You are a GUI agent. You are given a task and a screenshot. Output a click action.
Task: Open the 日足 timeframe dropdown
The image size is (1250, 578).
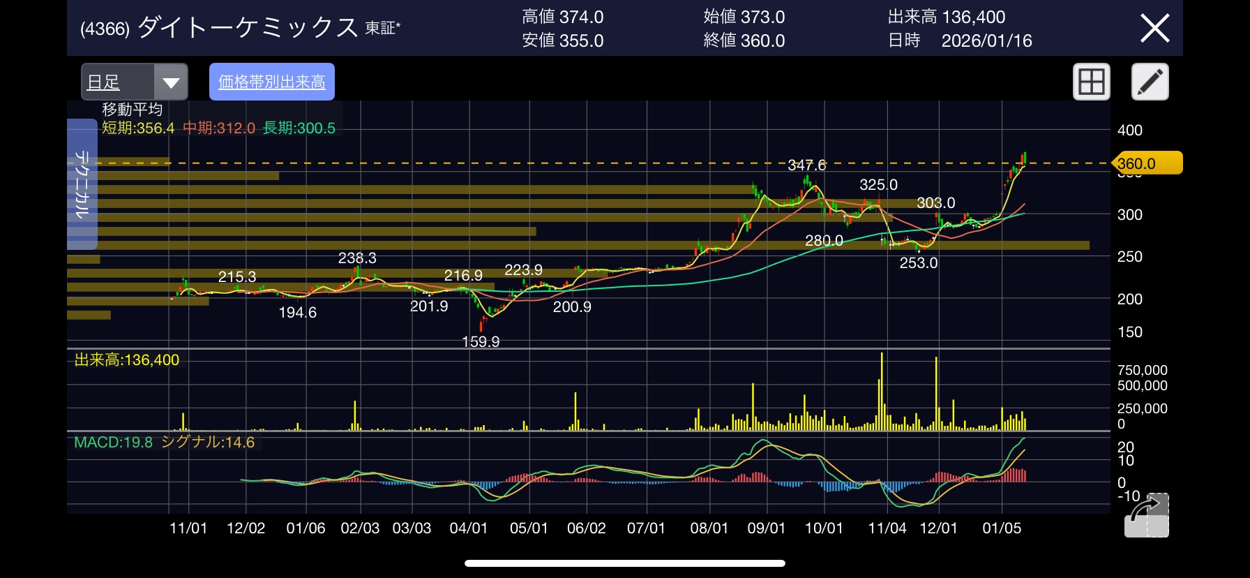click(x=116, y=82)
